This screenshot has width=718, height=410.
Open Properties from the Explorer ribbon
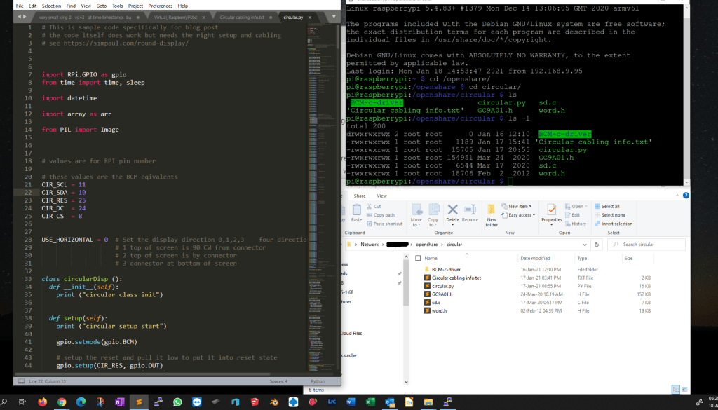click(x=551, y=212)
